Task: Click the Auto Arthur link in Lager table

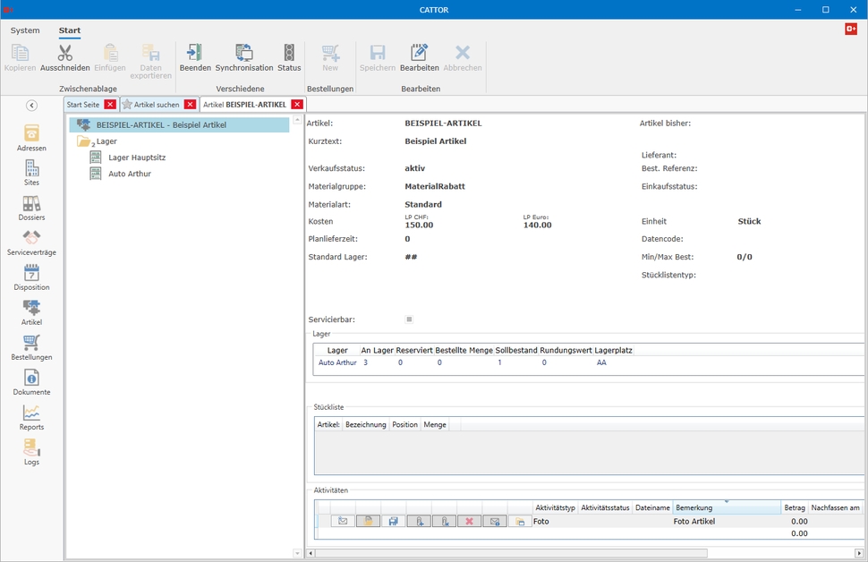Action: pyautogui.click(x=337, y=362)
